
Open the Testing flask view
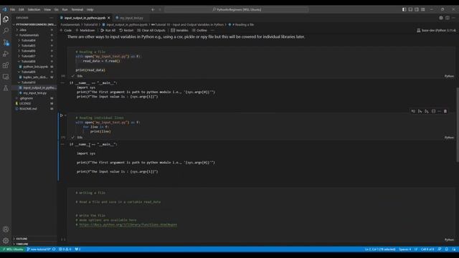click(6, 88)
